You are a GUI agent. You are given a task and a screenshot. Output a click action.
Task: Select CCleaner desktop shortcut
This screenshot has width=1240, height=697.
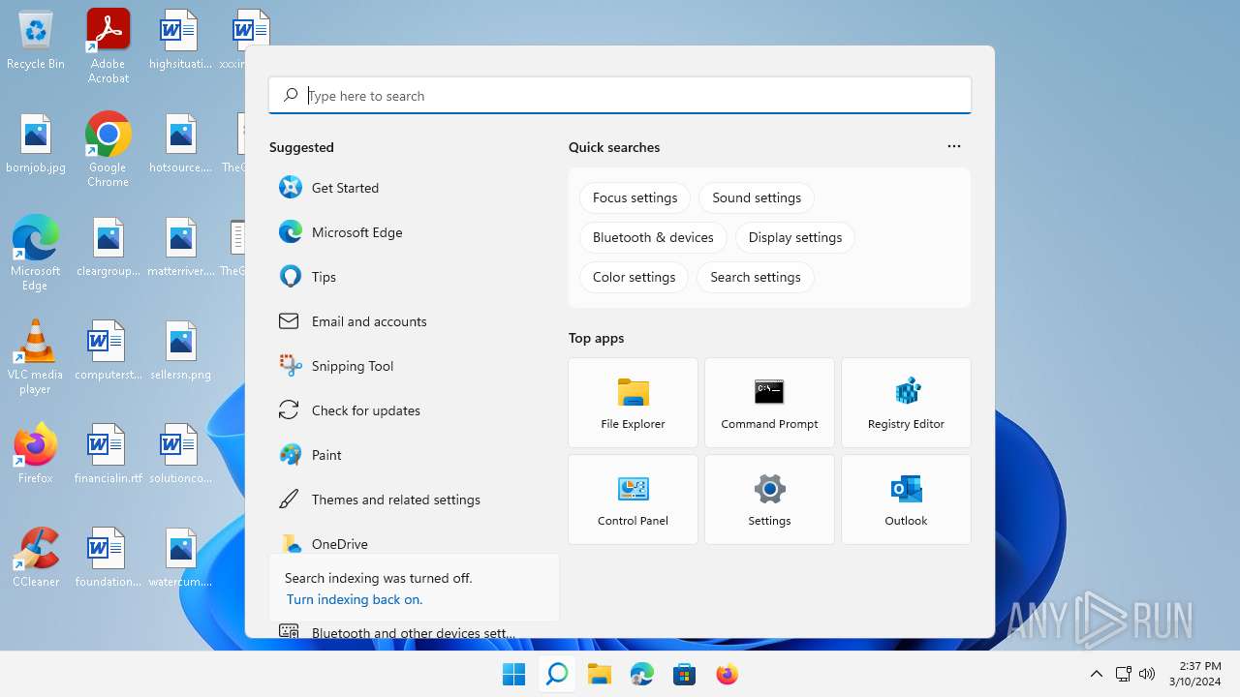pyautogui.click(x=36, y=557)
